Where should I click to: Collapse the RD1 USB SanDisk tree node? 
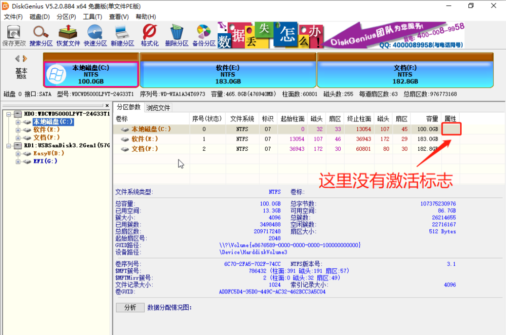[9, 146]
